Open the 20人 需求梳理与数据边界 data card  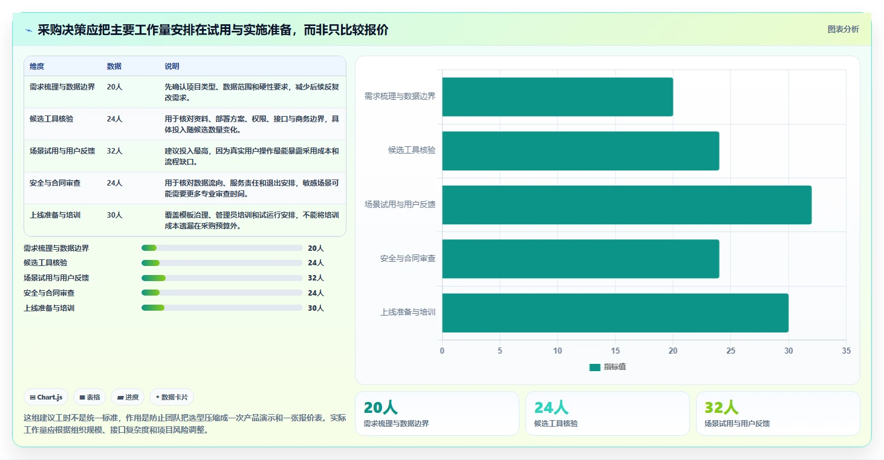tap(437, 413)
